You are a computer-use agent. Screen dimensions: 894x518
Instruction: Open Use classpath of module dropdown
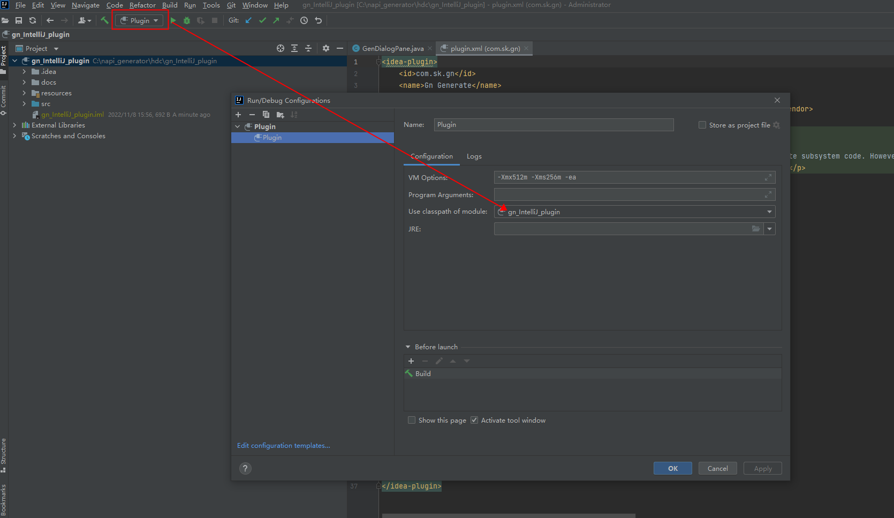[769, 212]
